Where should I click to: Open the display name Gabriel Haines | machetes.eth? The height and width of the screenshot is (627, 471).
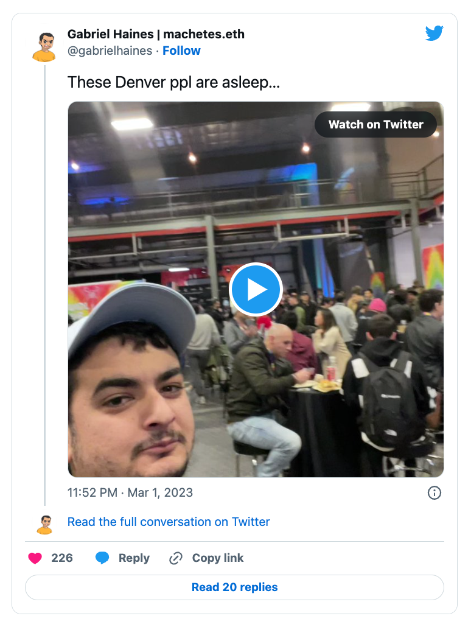coord(156,34)
